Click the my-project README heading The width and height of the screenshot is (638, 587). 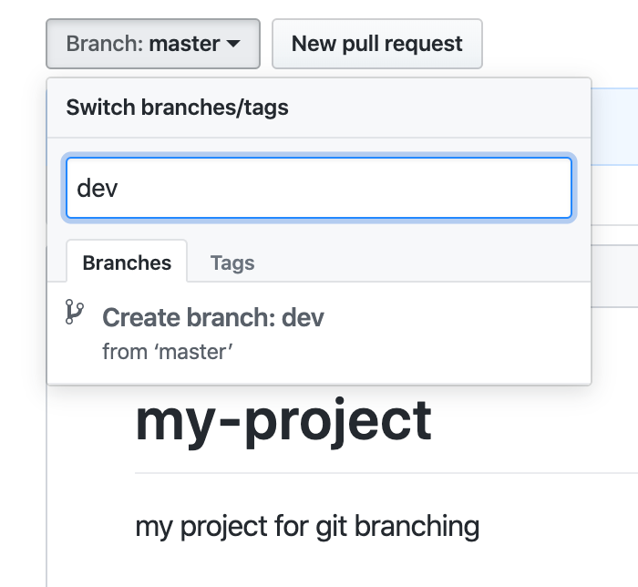pos(283,421)
